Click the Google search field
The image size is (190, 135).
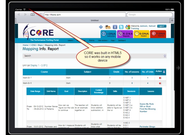pyautogui.click(x=150, y=15)
